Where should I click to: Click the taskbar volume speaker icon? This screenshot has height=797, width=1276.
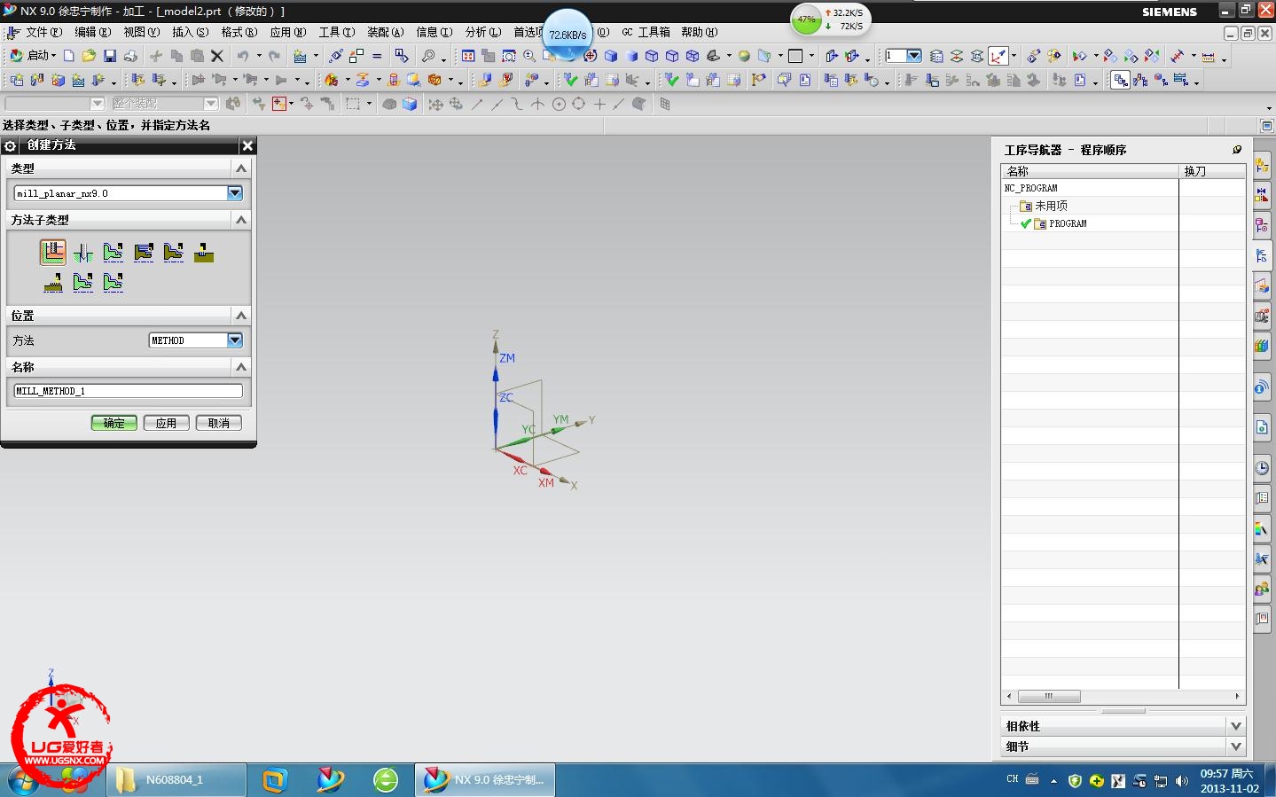[x=1182, y=781]
